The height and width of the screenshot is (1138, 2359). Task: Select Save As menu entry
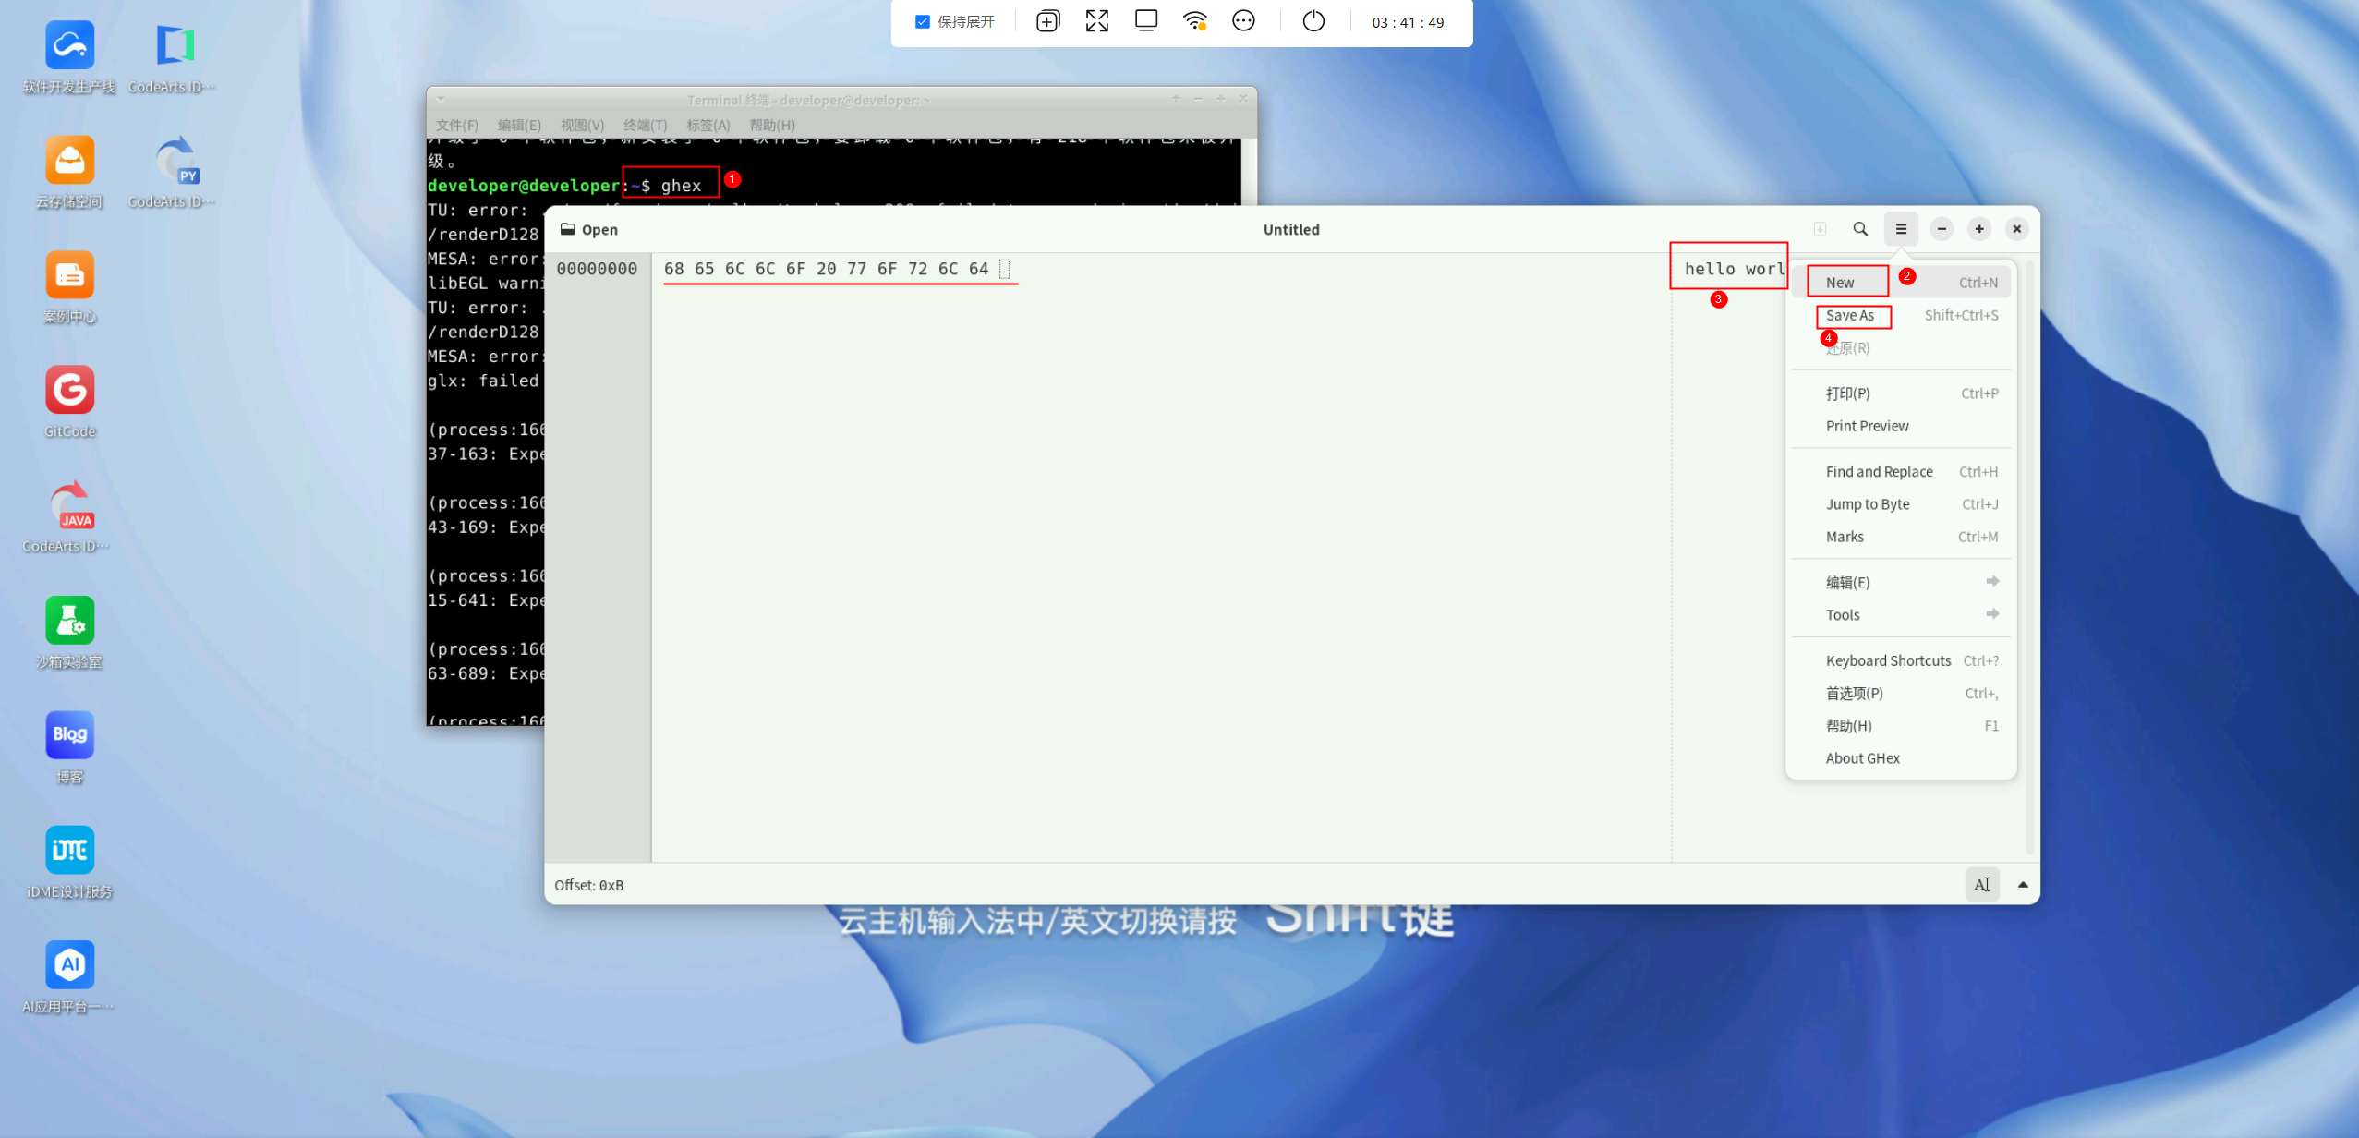(x=1850, y=315)
